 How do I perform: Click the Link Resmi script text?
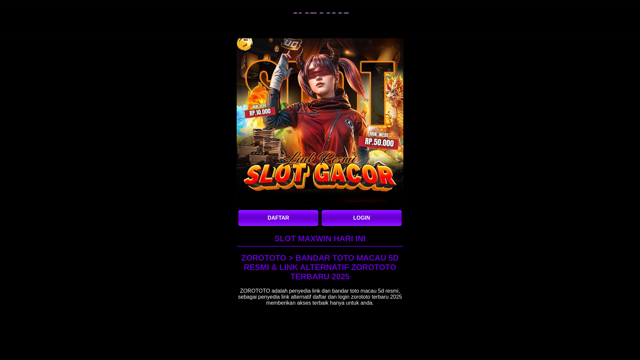320,159
